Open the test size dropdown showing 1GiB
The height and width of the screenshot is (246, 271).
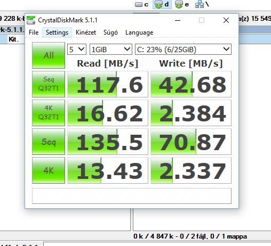click(x=111, y=49)
